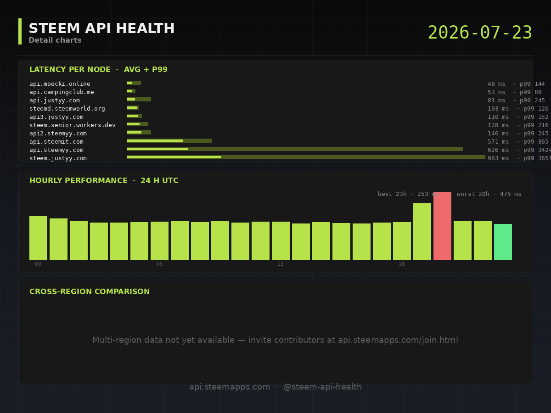Click the 06 hour axis label
The width and height of the screenshot is (551, 413).
pos(159,264)
